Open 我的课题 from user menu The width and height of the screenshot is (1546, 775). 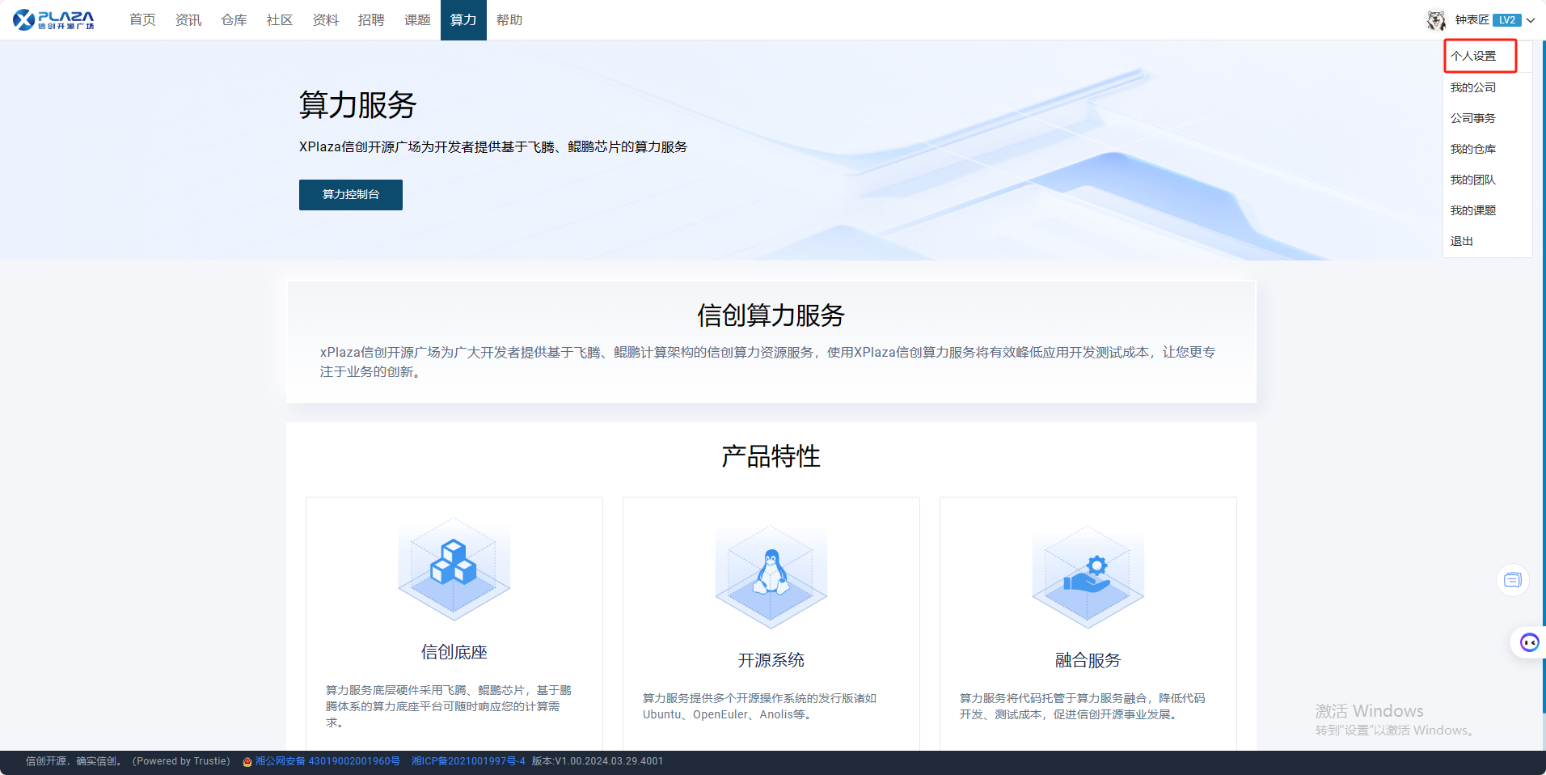(x=1472, y=210)
